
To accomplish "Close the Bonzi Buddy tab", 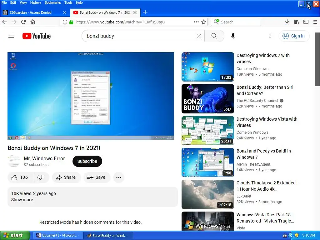I will click(x=135, y=12).
